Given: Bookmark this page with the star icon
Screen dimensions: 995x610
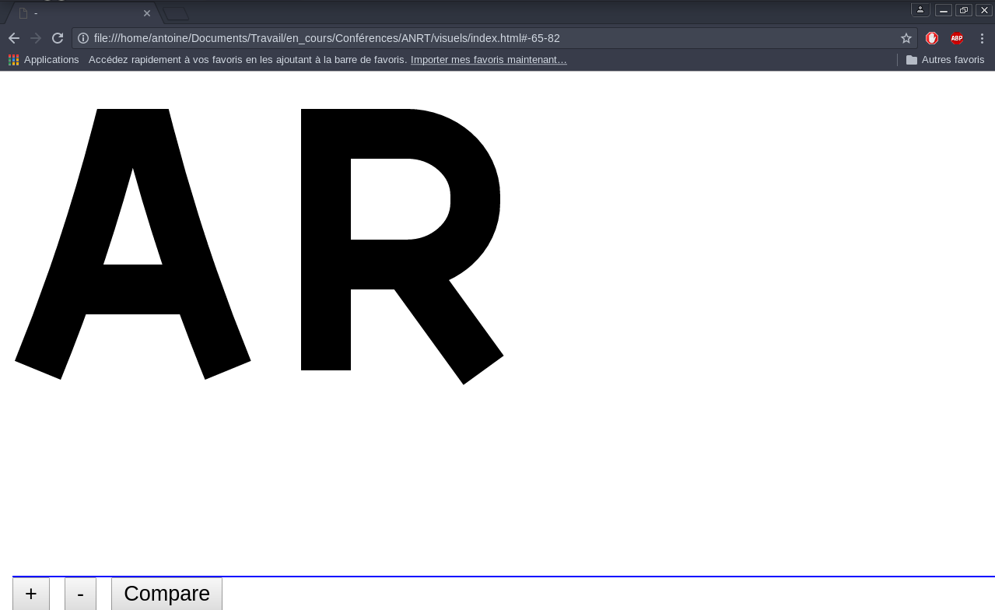Looking at the screenshot, I should [906, 38].
